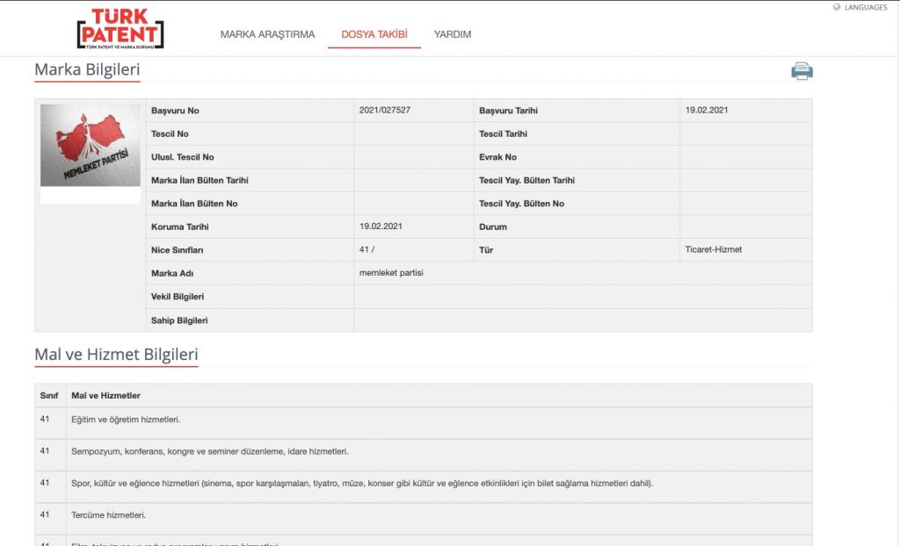Switch to Dosya Takibi tab
The height and width of the screenshot is (546, 900).
pos(374,34)
